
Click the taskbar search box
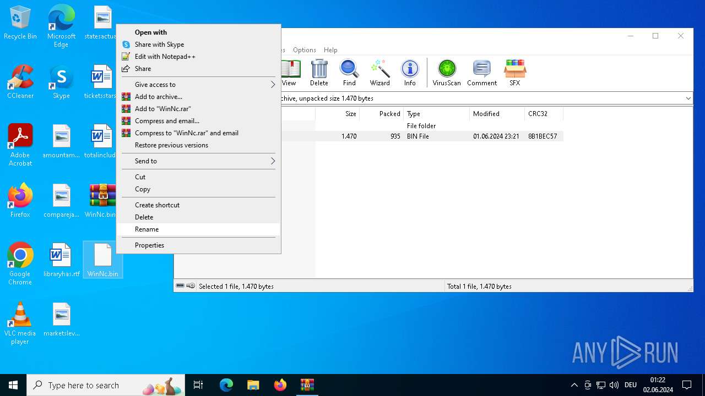coord(106,385)
